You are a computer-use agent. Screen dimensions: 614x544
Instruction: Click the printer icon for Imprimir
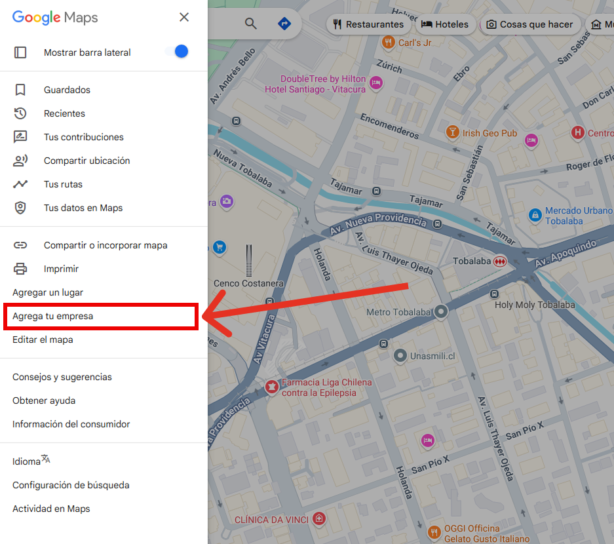20,269
